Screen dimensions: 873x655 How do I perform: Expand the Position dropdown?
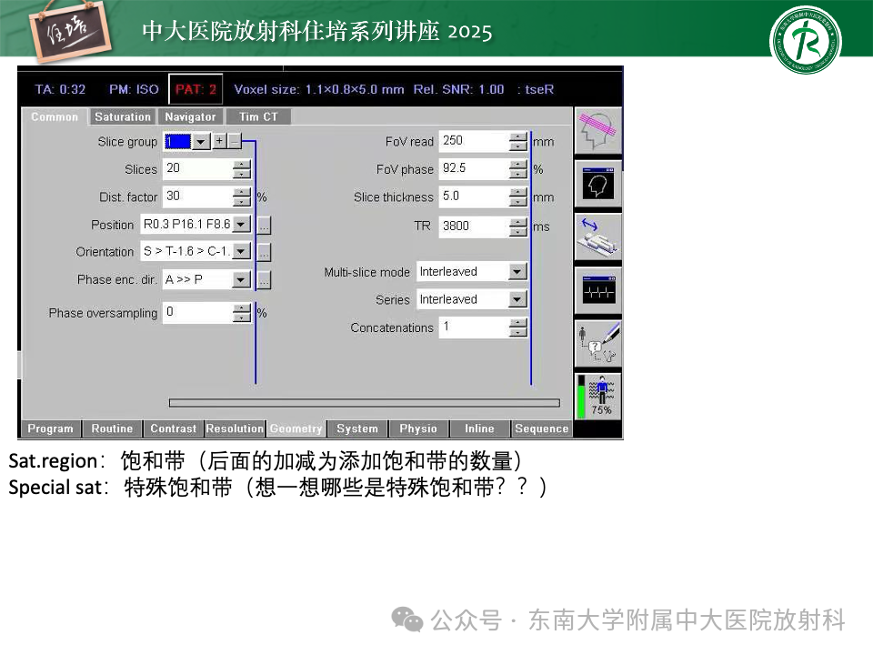coord(241,225)
